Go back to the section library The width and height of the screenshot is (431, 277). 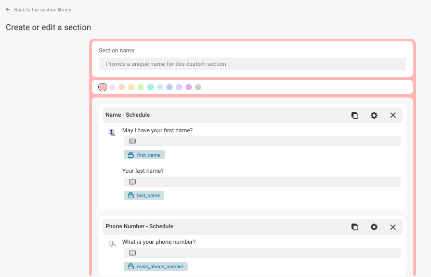43,10
